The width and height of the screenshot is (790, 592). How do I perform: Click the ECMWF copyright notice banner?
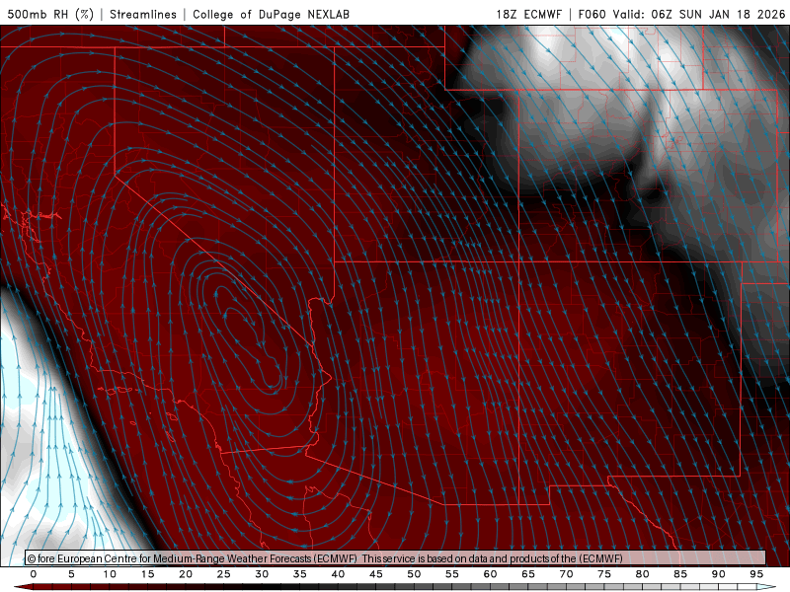pyautogui.click(x=396, y=558)
